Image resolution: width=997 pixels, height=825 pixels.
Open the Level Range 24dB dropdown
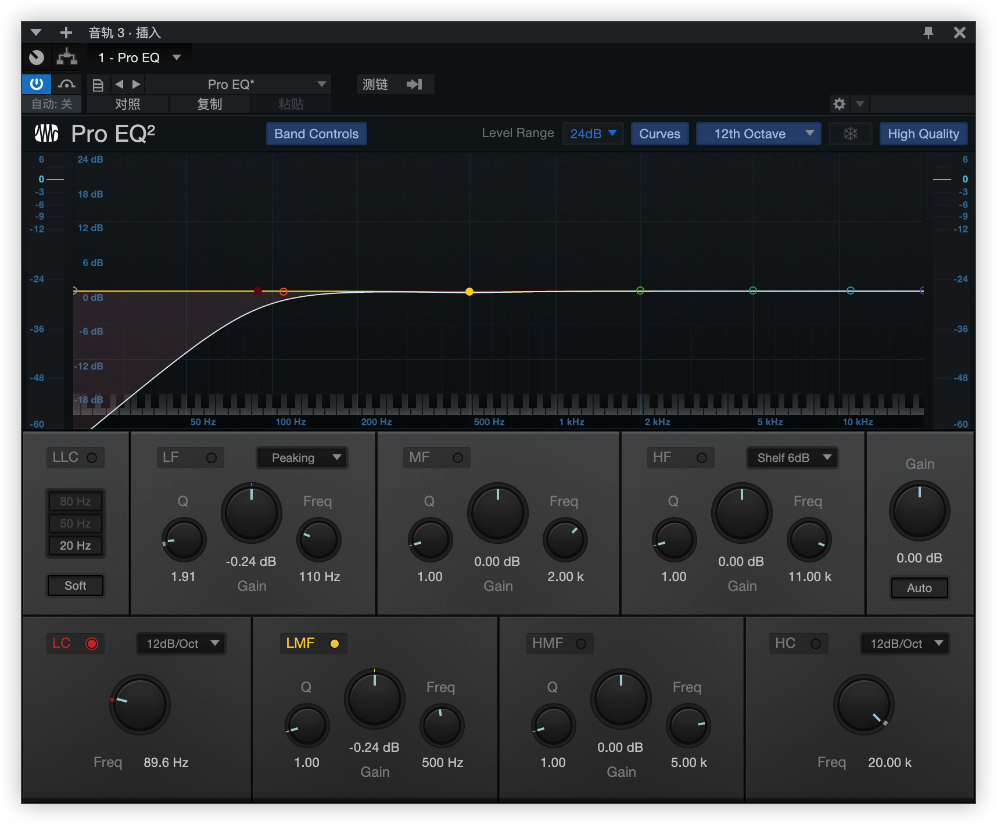593,134
